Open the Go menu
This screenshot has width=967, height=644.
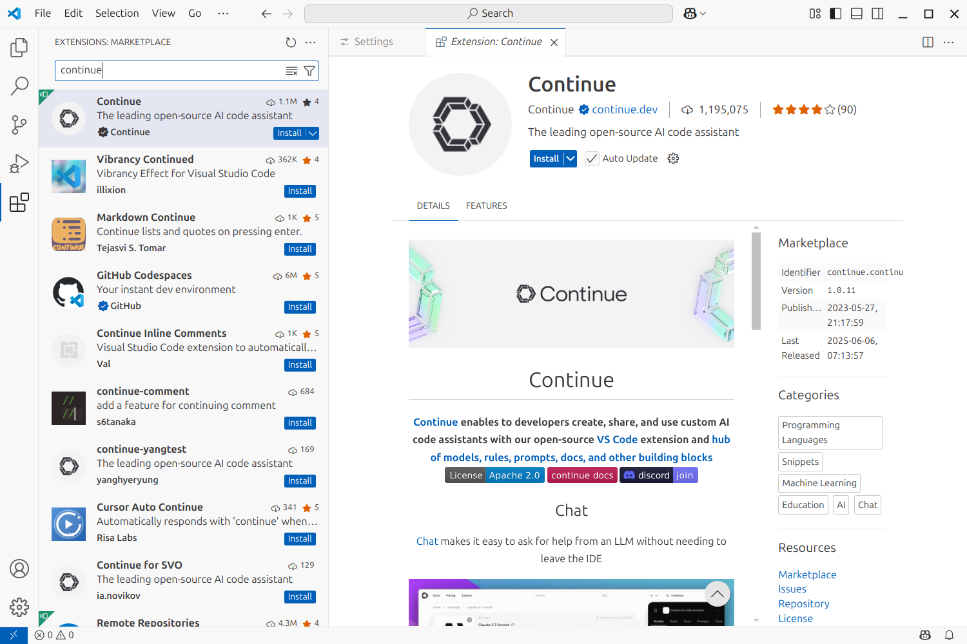coord(195,14)
